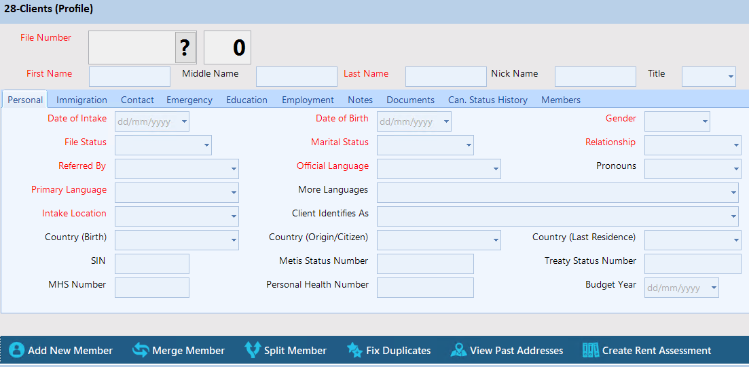
Task: Open the Marital Status dropdown list
Action: coord(469,145)
